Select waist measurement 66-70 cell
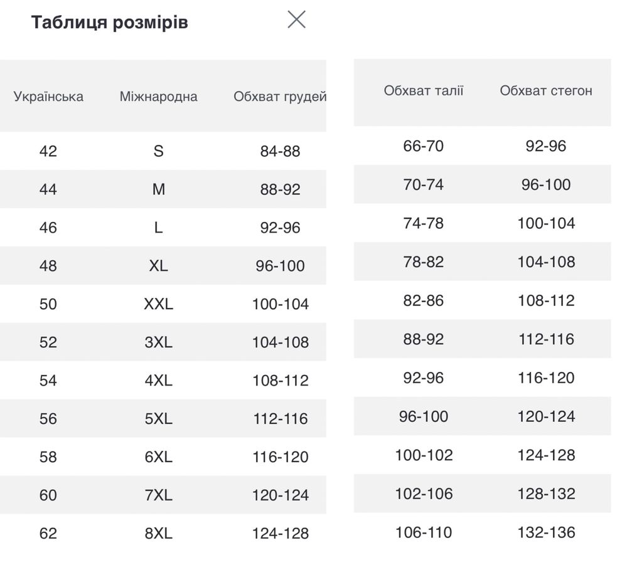This screenshot has height=565, width=627. coord(424,146)
